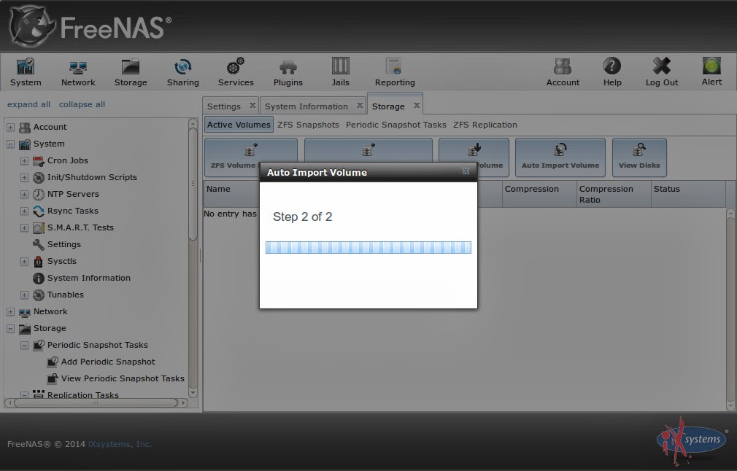Expand the NTP Servers node
Viewport: 737px width, 471px height.
[x=24, y=195]
